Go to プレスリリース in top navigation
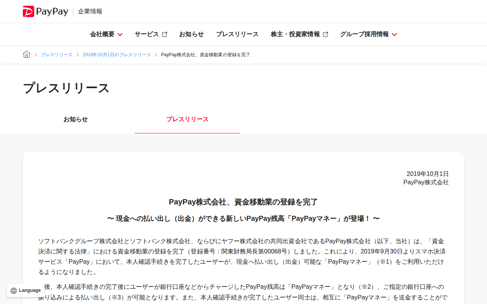Viewport: 487px width, 304px height. point(237,34)
